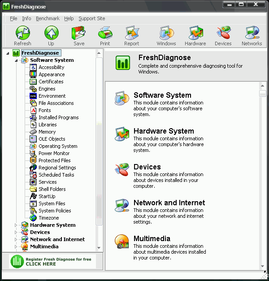Select the FreshDiagnose root label
Viewport: 269px width, 281px height.
coord(41,53)
